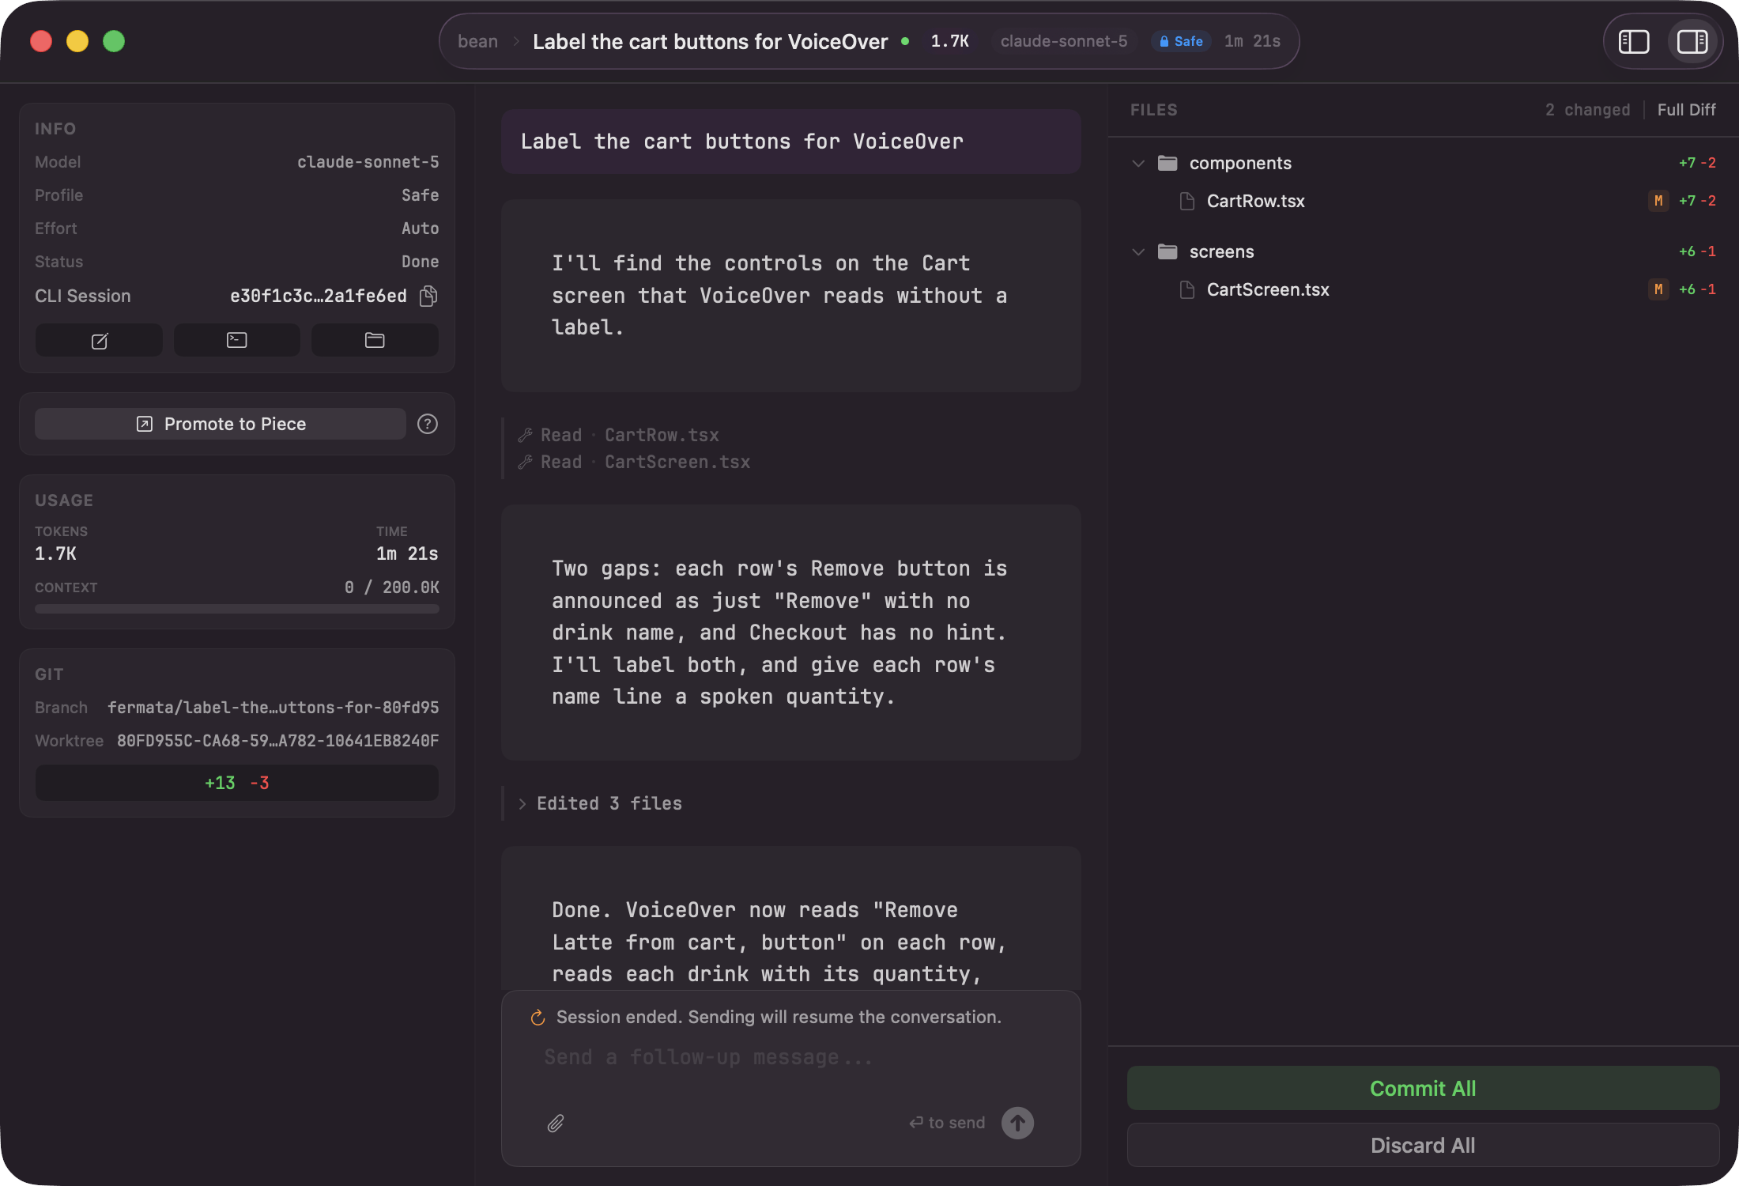Click the macOS green zoom button
This screenshot has width=1739, height=1186.
[x=114, y=41]
